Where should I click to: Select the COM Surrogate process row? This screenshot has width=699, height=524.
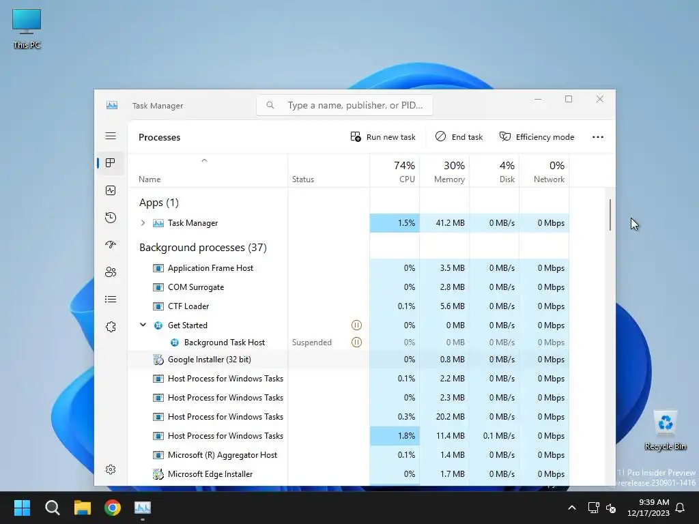348,287
